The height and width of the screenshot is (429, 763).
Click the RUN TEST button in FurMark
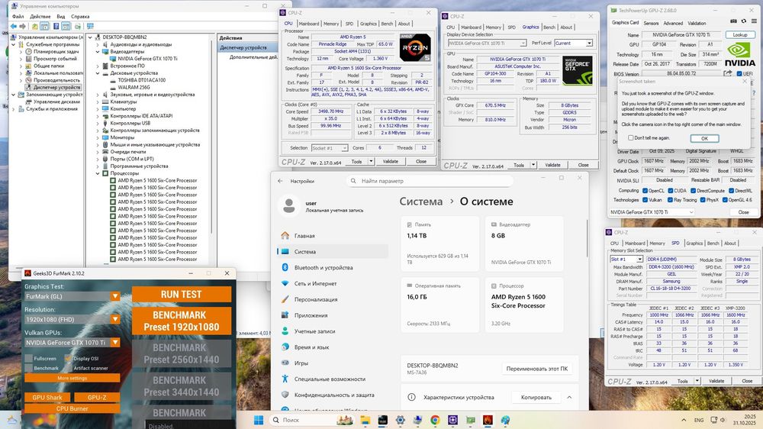tap(181, 294)
